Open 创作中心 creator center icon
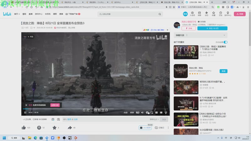Viewport: 251px width, 141px height. pos(228,14)
